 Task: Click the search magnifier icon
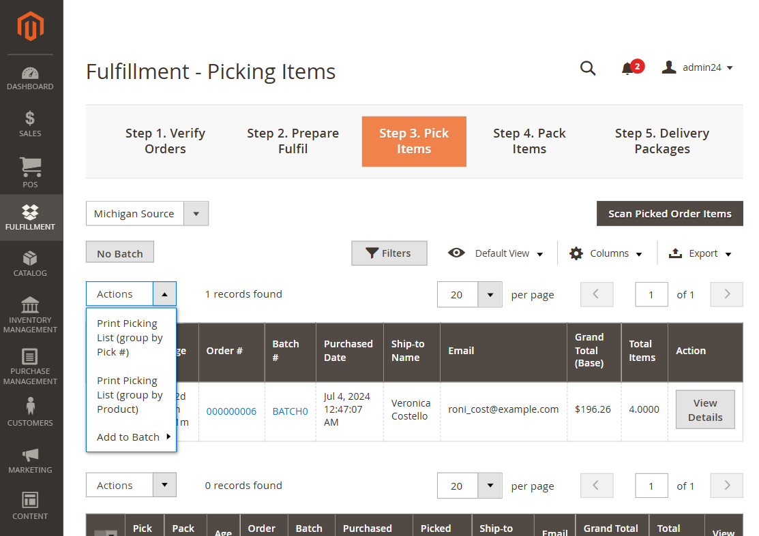point(588,68)
